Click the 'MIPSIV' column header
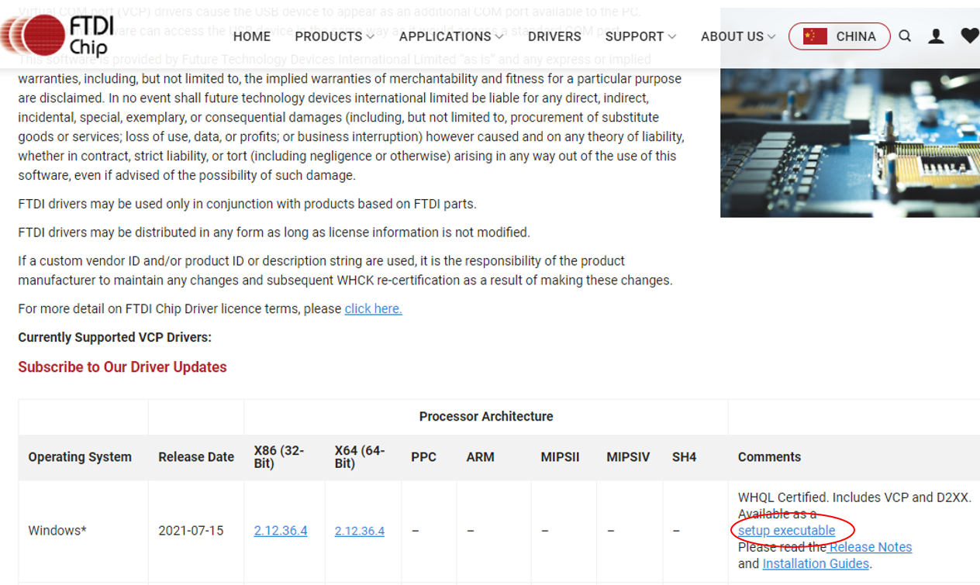Screen dimensions: 980x585 point(628,457)
